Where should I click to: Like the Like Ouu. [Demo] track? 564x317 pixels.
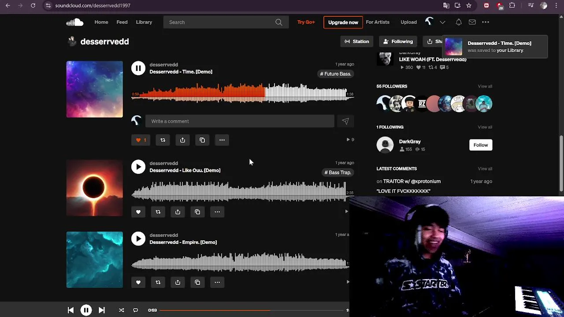tap(138, 212)
